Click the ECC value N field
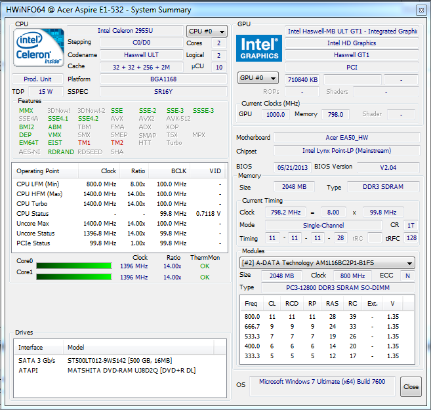This screenshot has height=410, width=431. coord(407,276)
